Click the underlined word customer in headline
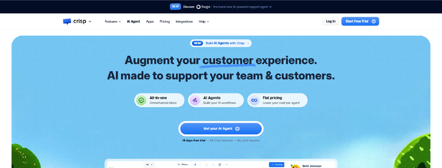Image resolution: width=442 pixels, height=168 pixels. 228,60
